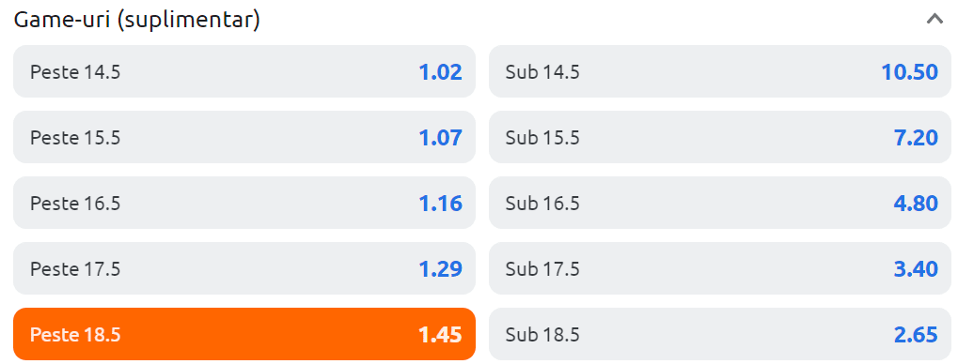The image size is (958, 364).
Task: Toggle the orange 1.45 odds selection
Action: [x=440, y=335]
